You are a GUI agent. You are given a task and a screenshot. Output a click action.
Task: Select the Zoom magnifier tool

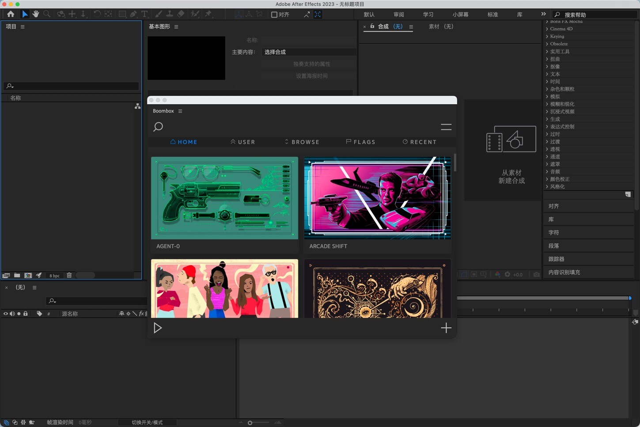click(47, 14)
